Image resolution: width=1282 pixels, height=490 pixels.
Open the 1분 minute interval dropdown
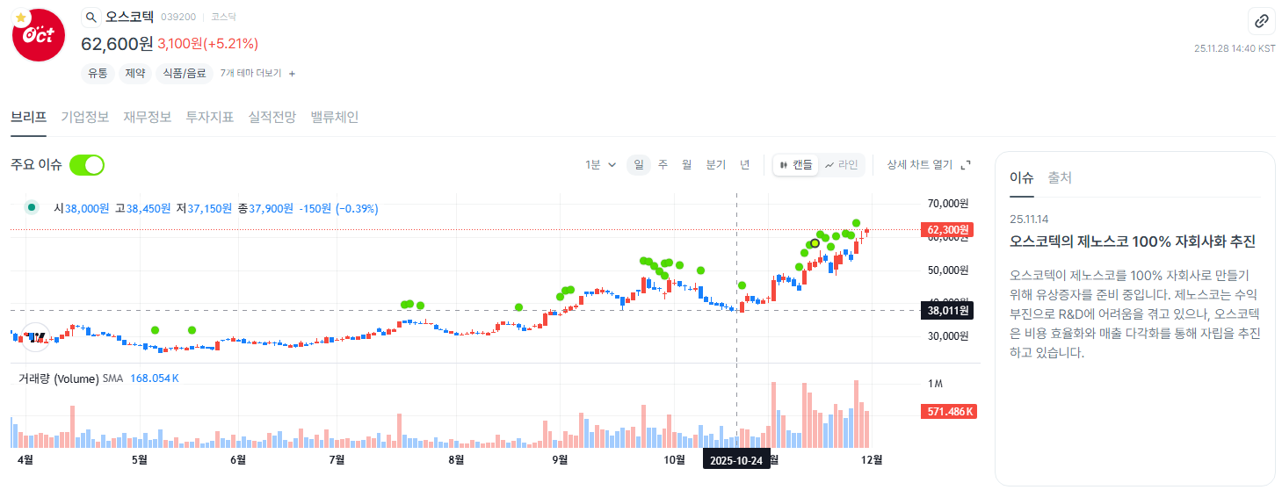pyautogui.click(x=601, y=164)
